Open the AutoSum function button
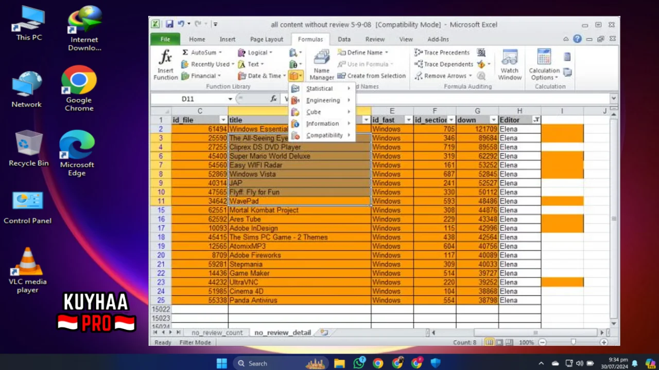 click(x=201, y=52)
